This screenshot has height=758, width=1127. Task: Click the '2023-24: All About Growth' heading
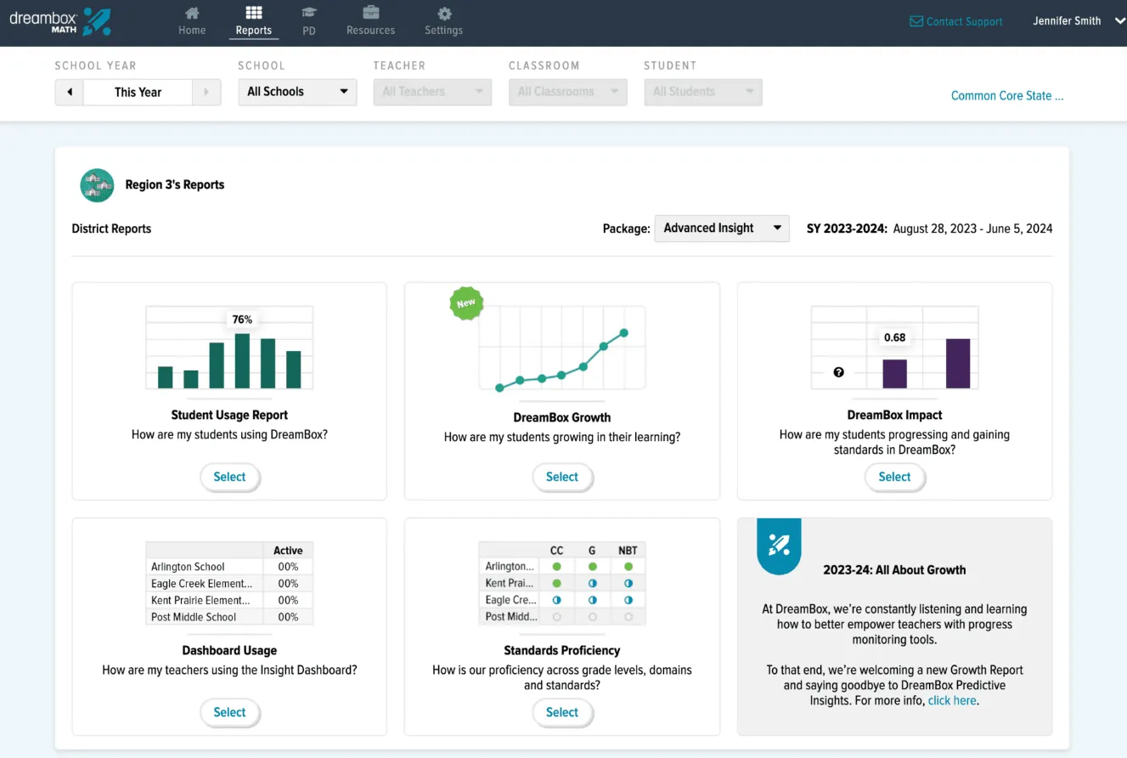pyautogui.click(x=894, y=570)
